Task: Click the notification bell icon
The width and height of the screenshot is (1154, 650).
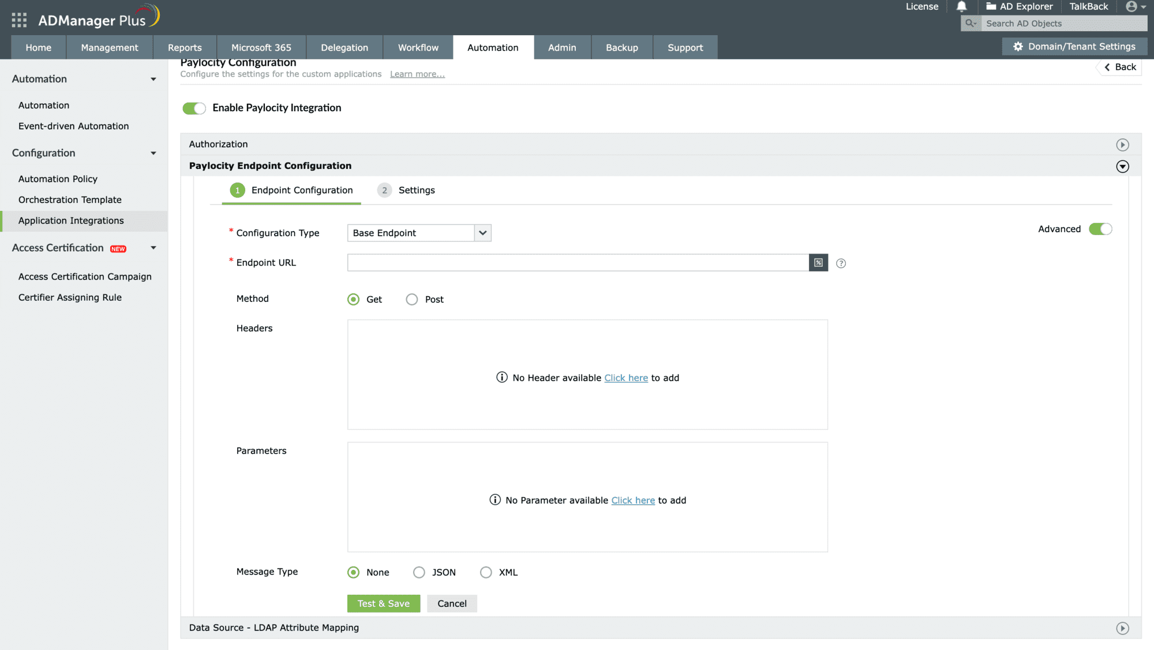Action: pos(961,7)
